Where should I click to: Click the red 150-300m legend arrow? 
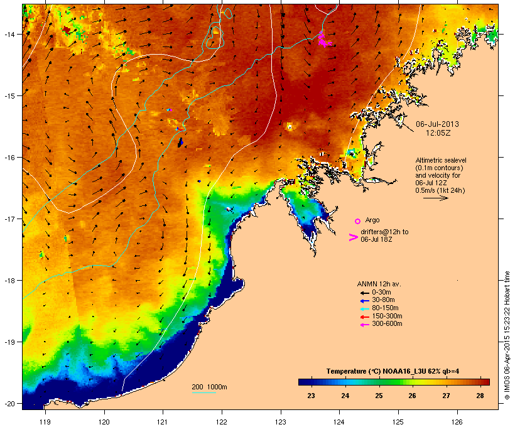point(364,317)
